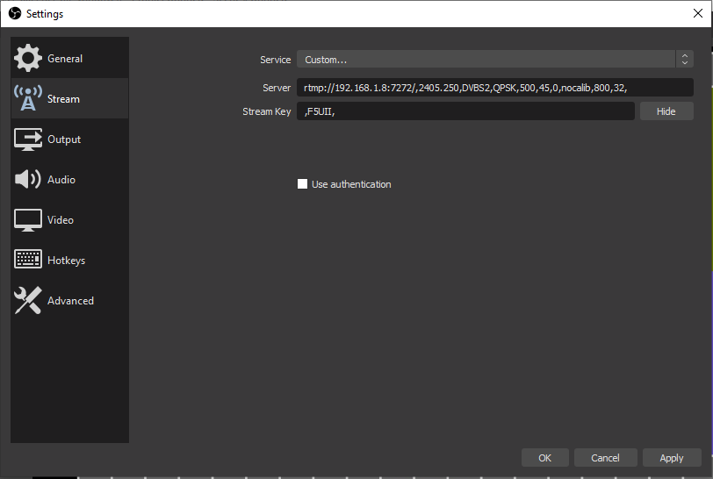Viewport: 713px width, 479px height.
Task: Switch to the Hotkeys tab label
Action: (x=66, y=261)
